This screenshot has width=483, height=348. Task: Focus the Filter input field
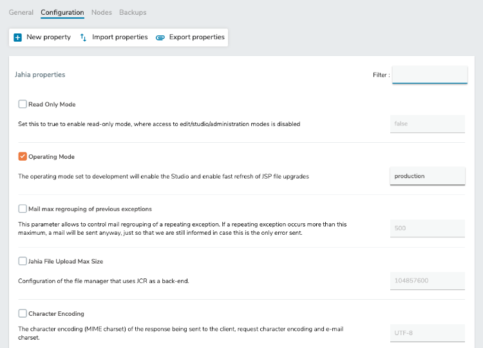pyautogui.click(x=430, y=75)
